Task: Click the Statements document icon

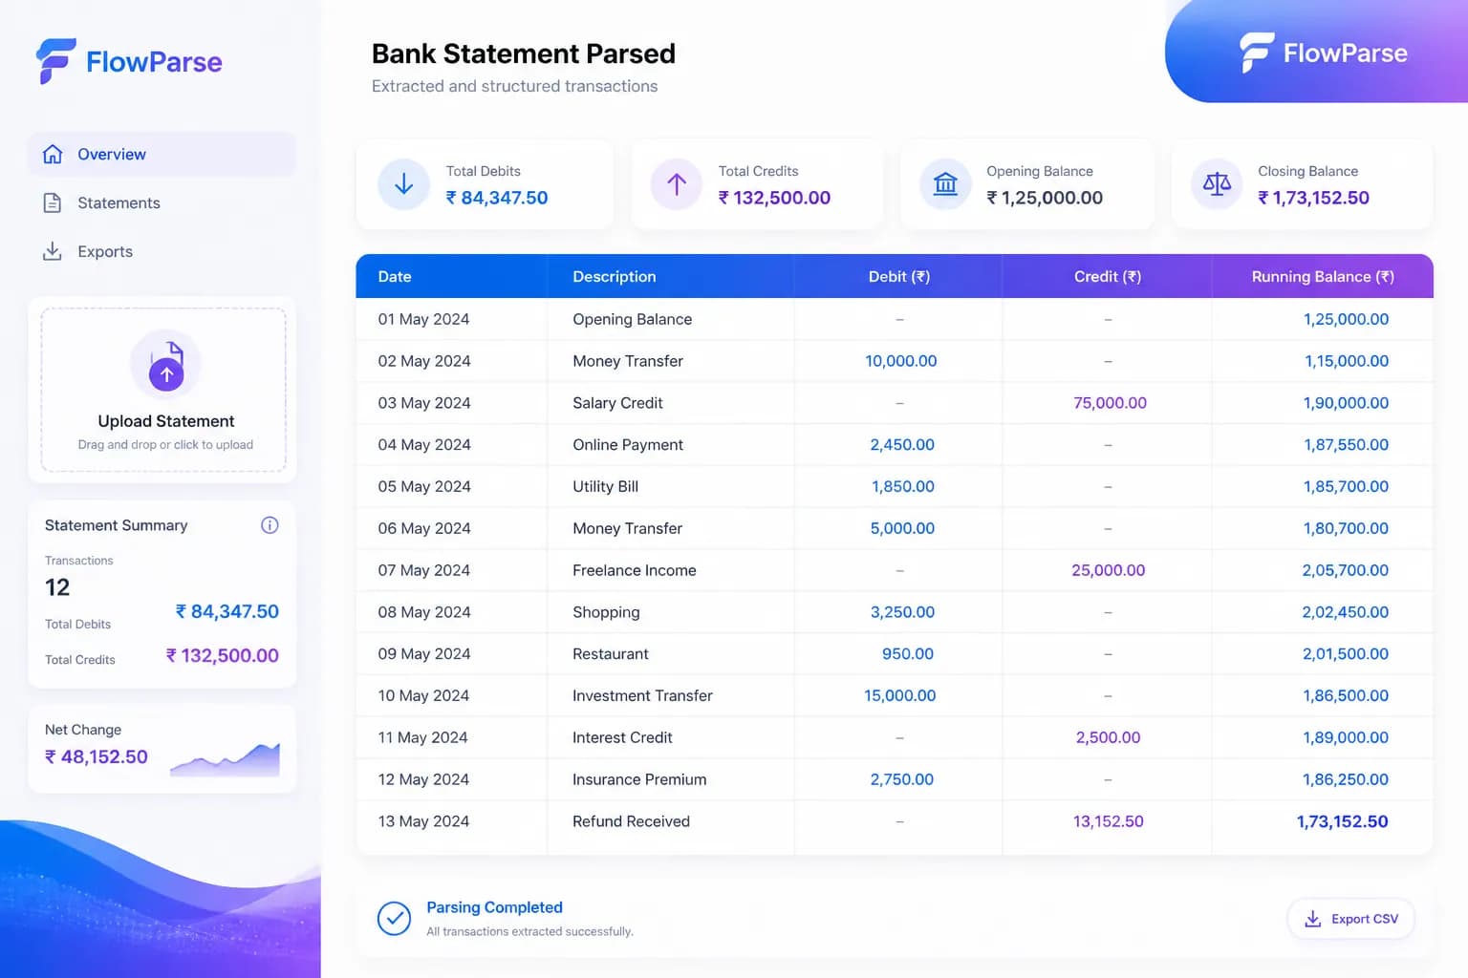Action: coord(53,202)
